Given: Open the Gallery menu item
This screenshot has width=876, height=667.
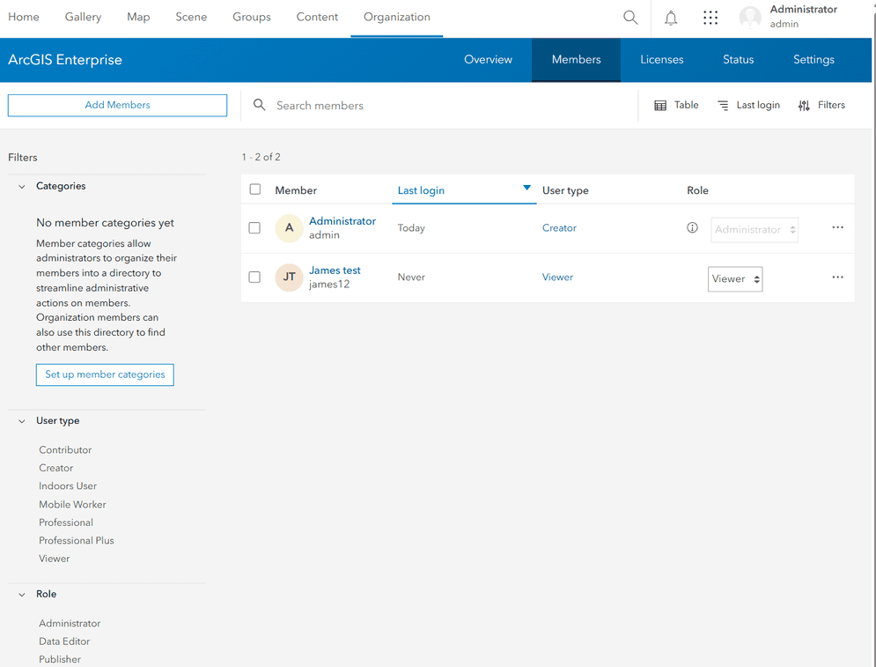Looking at the screenshot, I should point(84,18).
